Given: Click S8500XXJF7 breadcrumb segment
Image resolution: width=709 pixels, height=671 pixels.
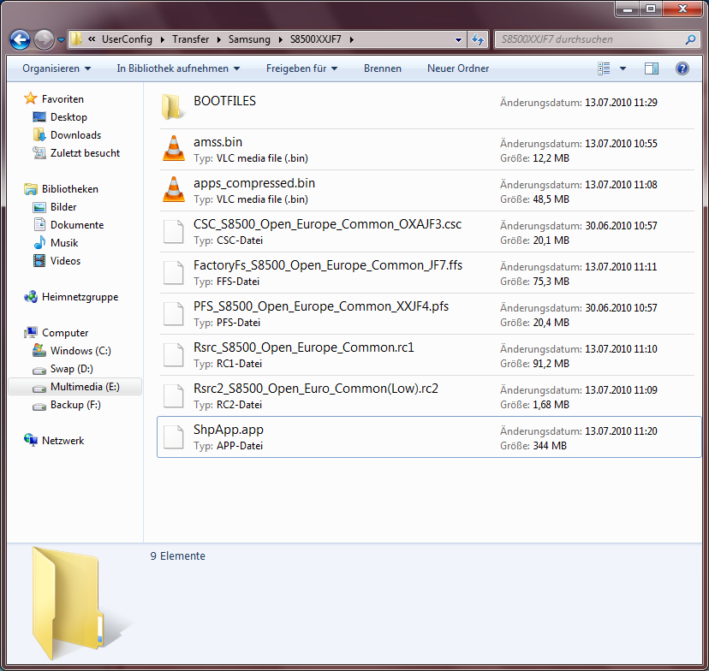Looking at the screenshot, I should pyautogui.click(x=316, y=39).
